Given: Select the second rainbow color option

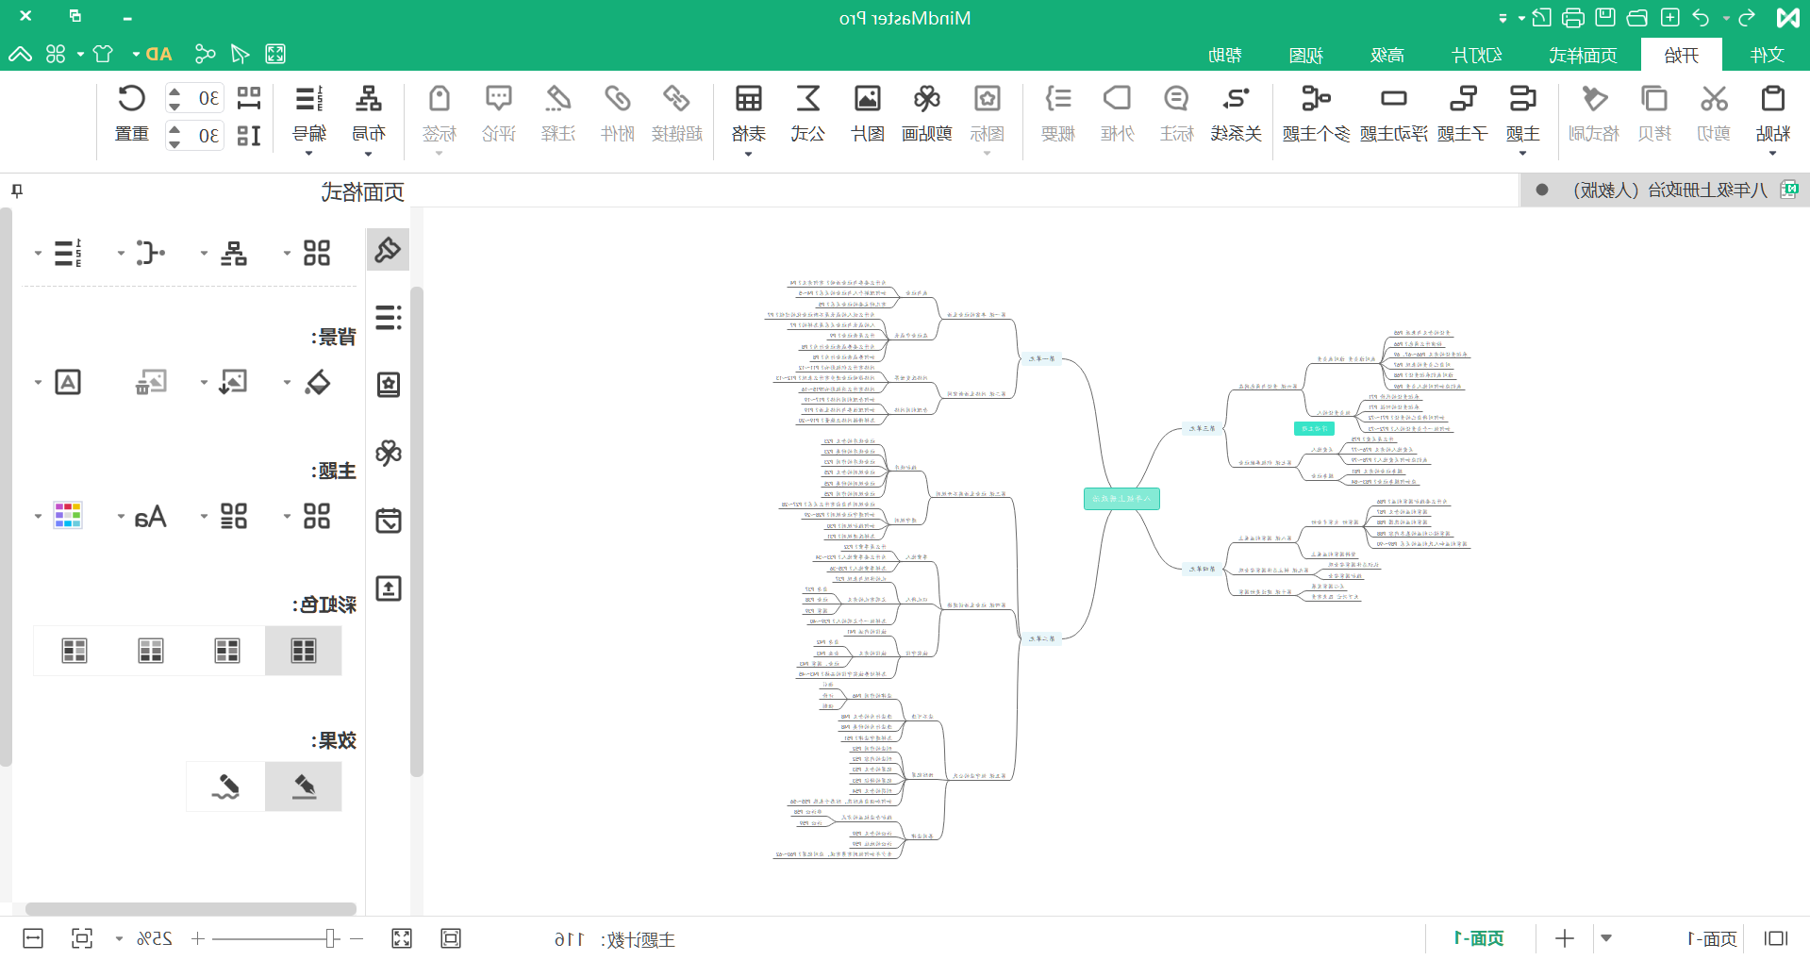Looking at the screenshot, I should pyautogui.click(x=227, y=651).
